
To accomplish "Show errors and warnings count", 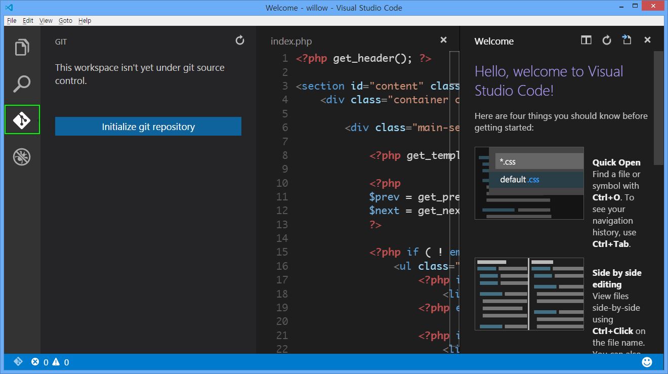I will [50, 362].
